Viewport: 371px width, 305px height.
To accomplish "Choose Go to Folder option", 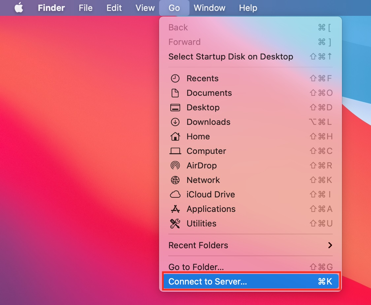I will tap(196, 267).
